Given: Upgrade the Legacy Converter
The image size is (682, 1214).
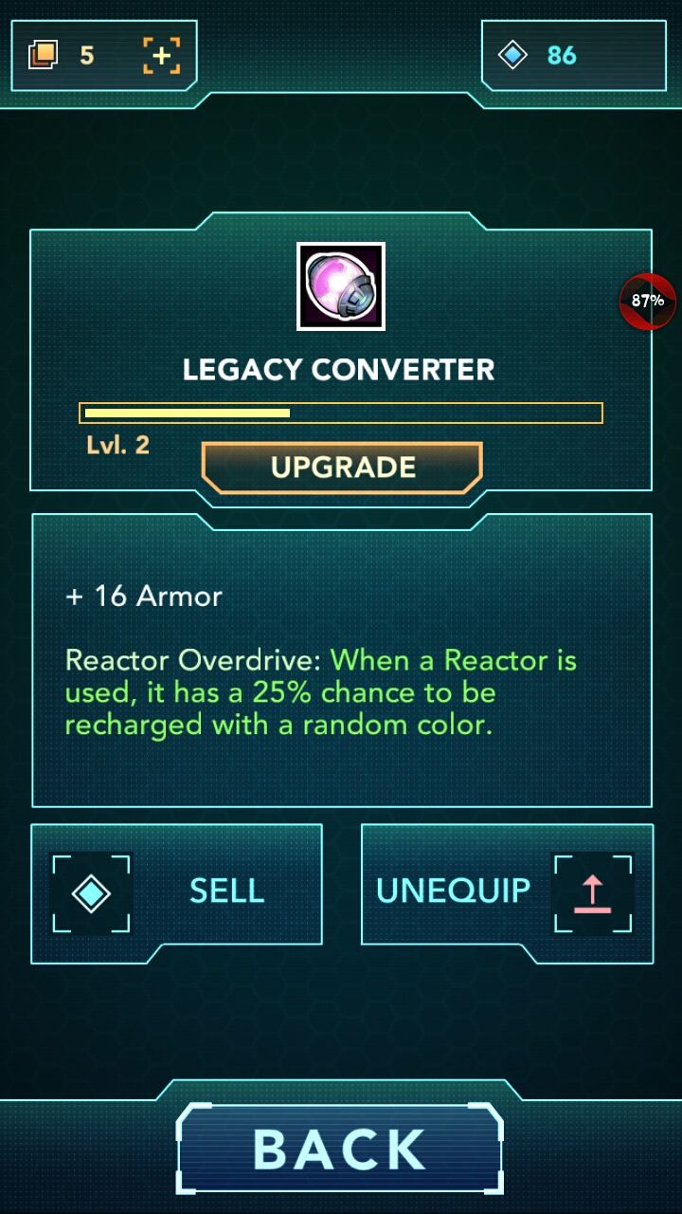Looking at the screenshot, I should tap(343, 468).
